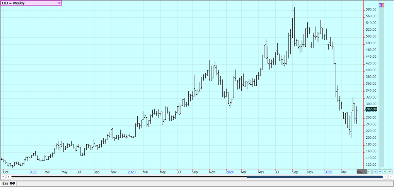Step chart back one with left arrow
Image resolution: width=394 pixels, height=187 pixels.
[x=9, y=177]
